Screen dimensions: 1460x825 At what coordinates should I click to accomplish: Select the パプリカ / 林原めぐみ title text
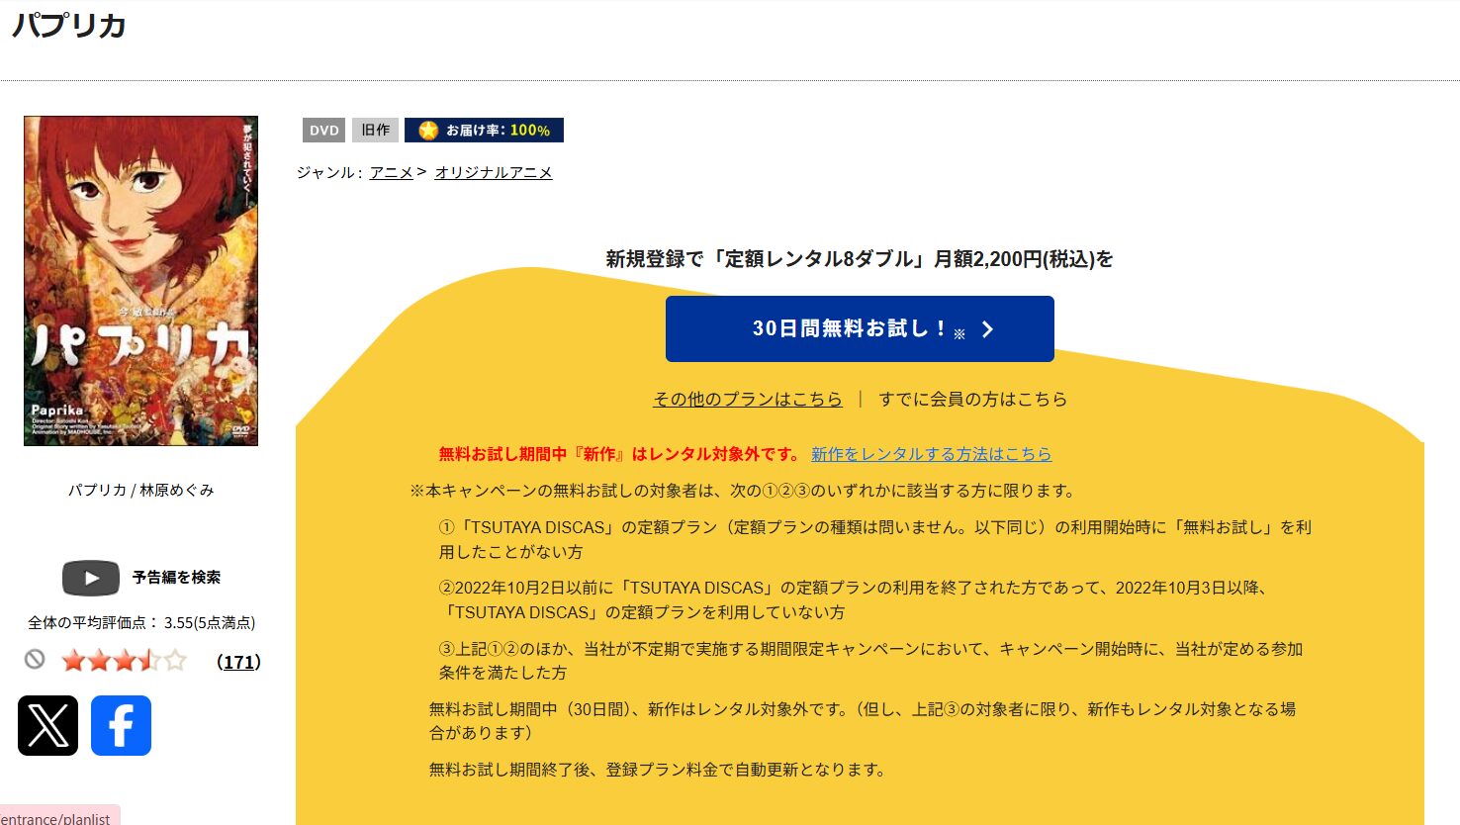click(x=139, y=490)
